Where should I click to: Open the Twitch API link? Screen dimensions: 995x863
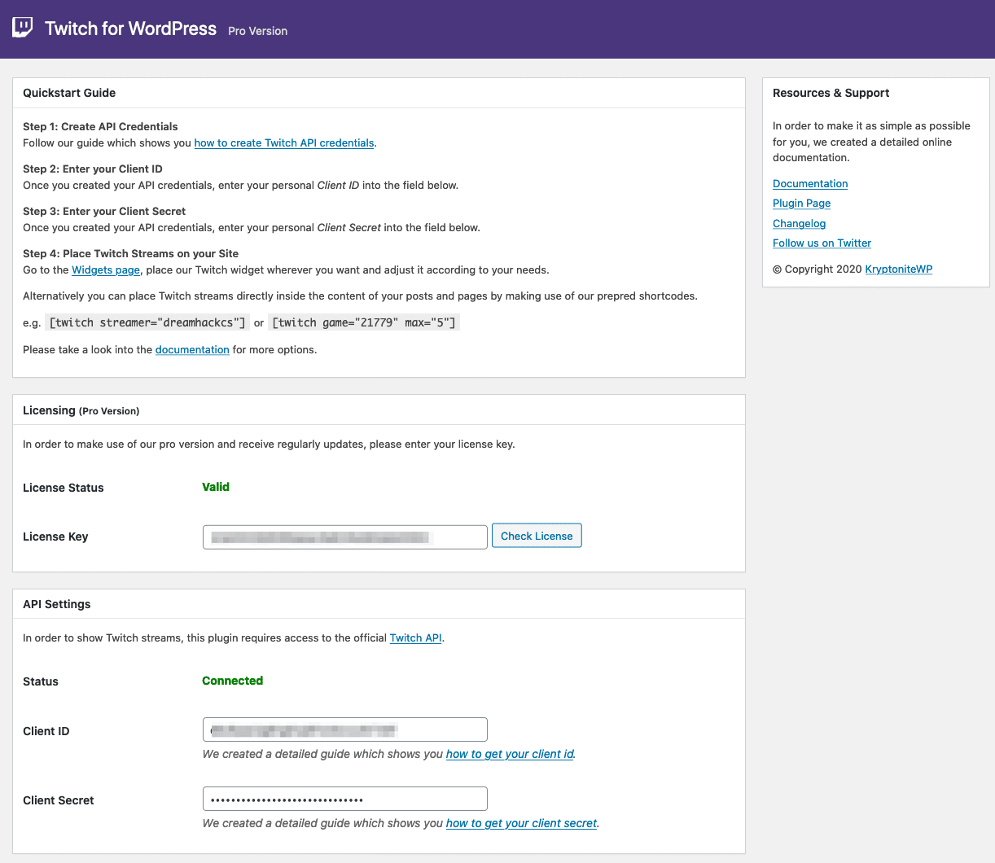416,637
